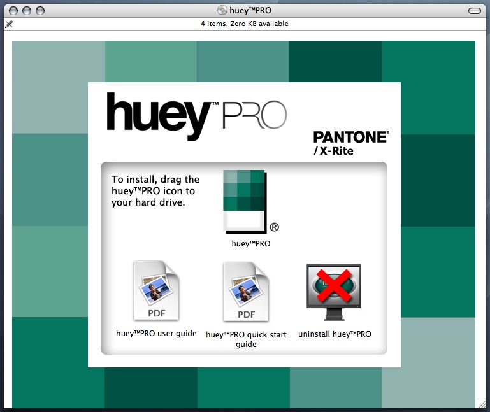This screenshot has height=412, width=490.
Task: Toggle the toolbar with the pill-shaped button
Action: pyautogui.click(x=475, y=11)
